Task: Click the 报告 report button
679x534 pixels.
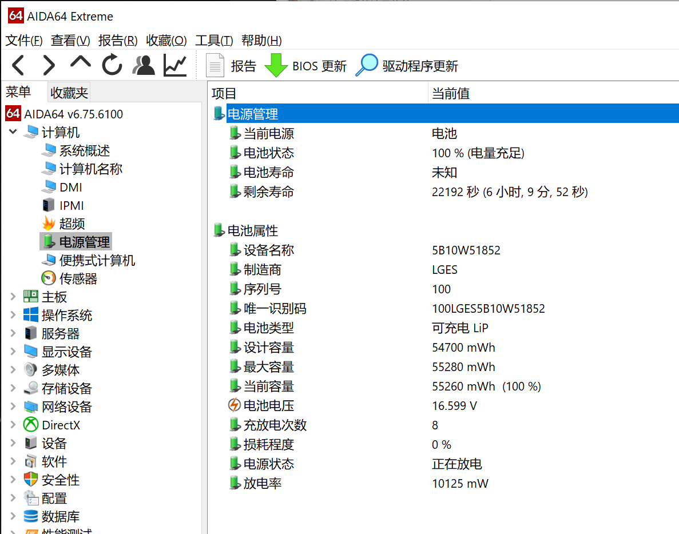Action: coord(231,66)
